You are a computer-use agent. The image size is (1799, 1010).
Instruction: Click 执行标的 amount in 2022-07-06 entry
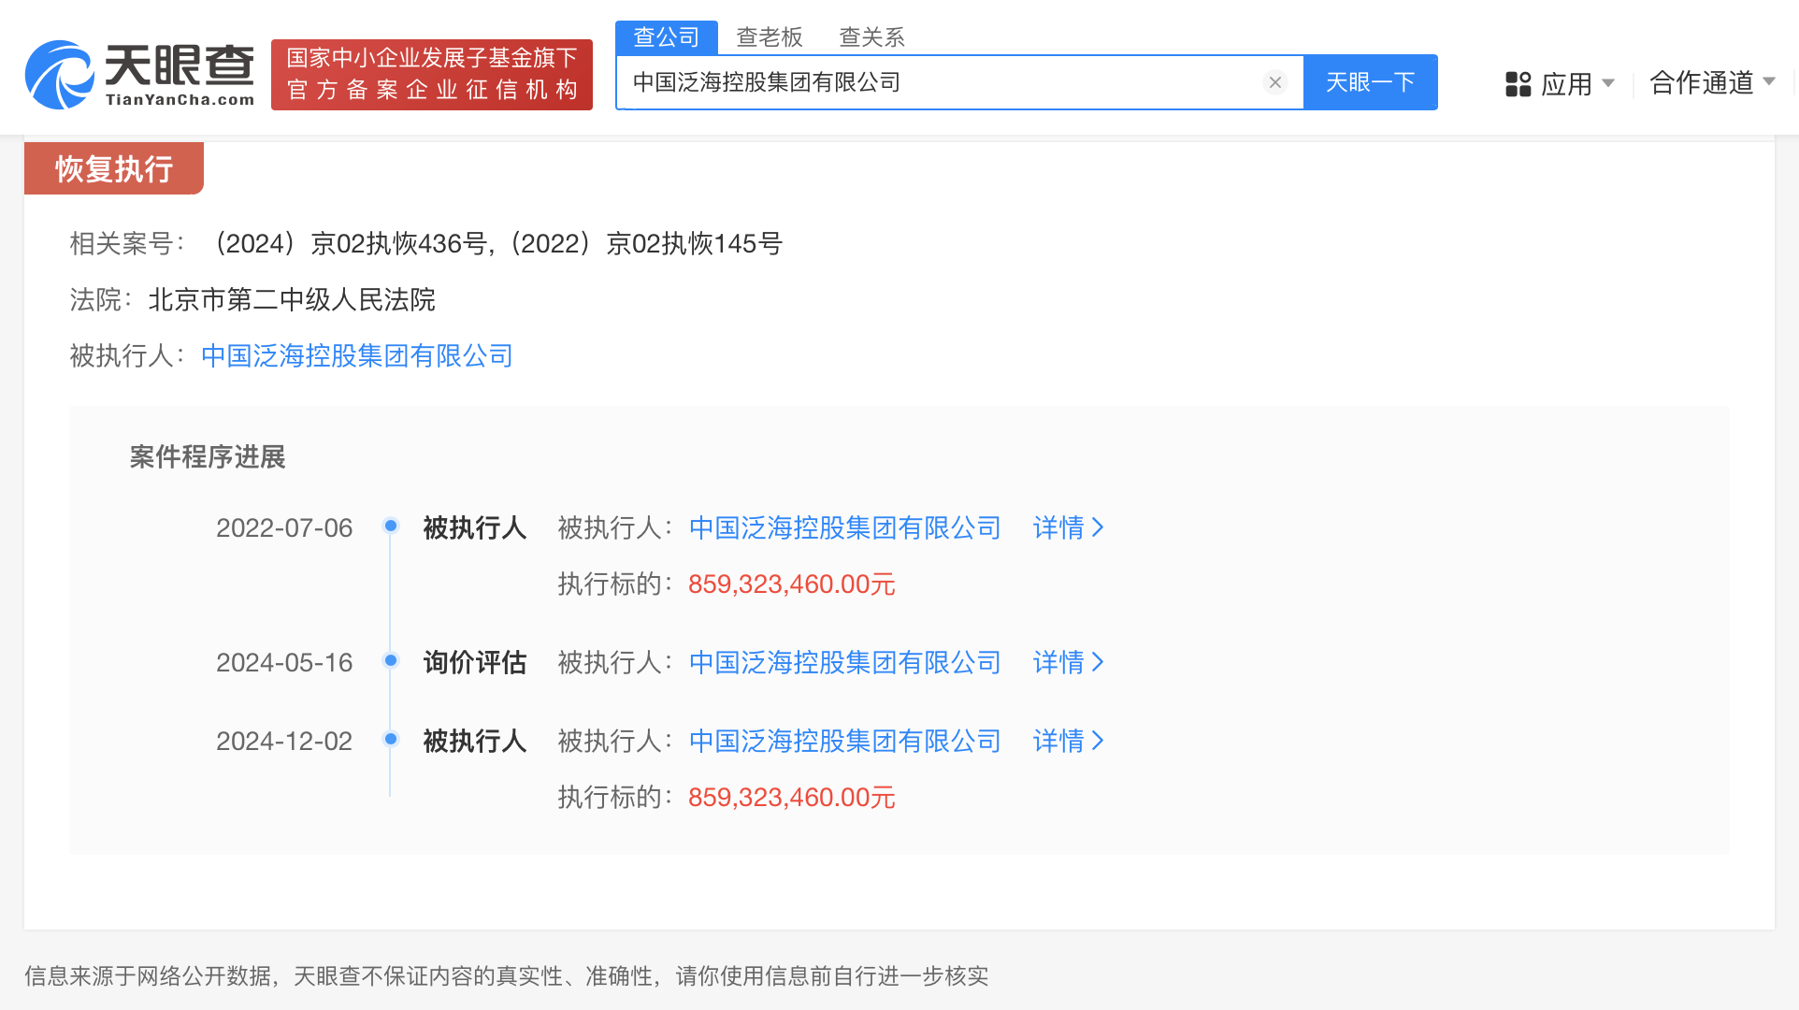coord(792,584)
